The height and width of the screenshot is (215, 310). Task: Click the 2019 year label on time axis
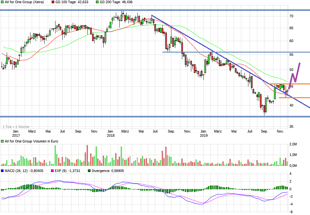203,136
